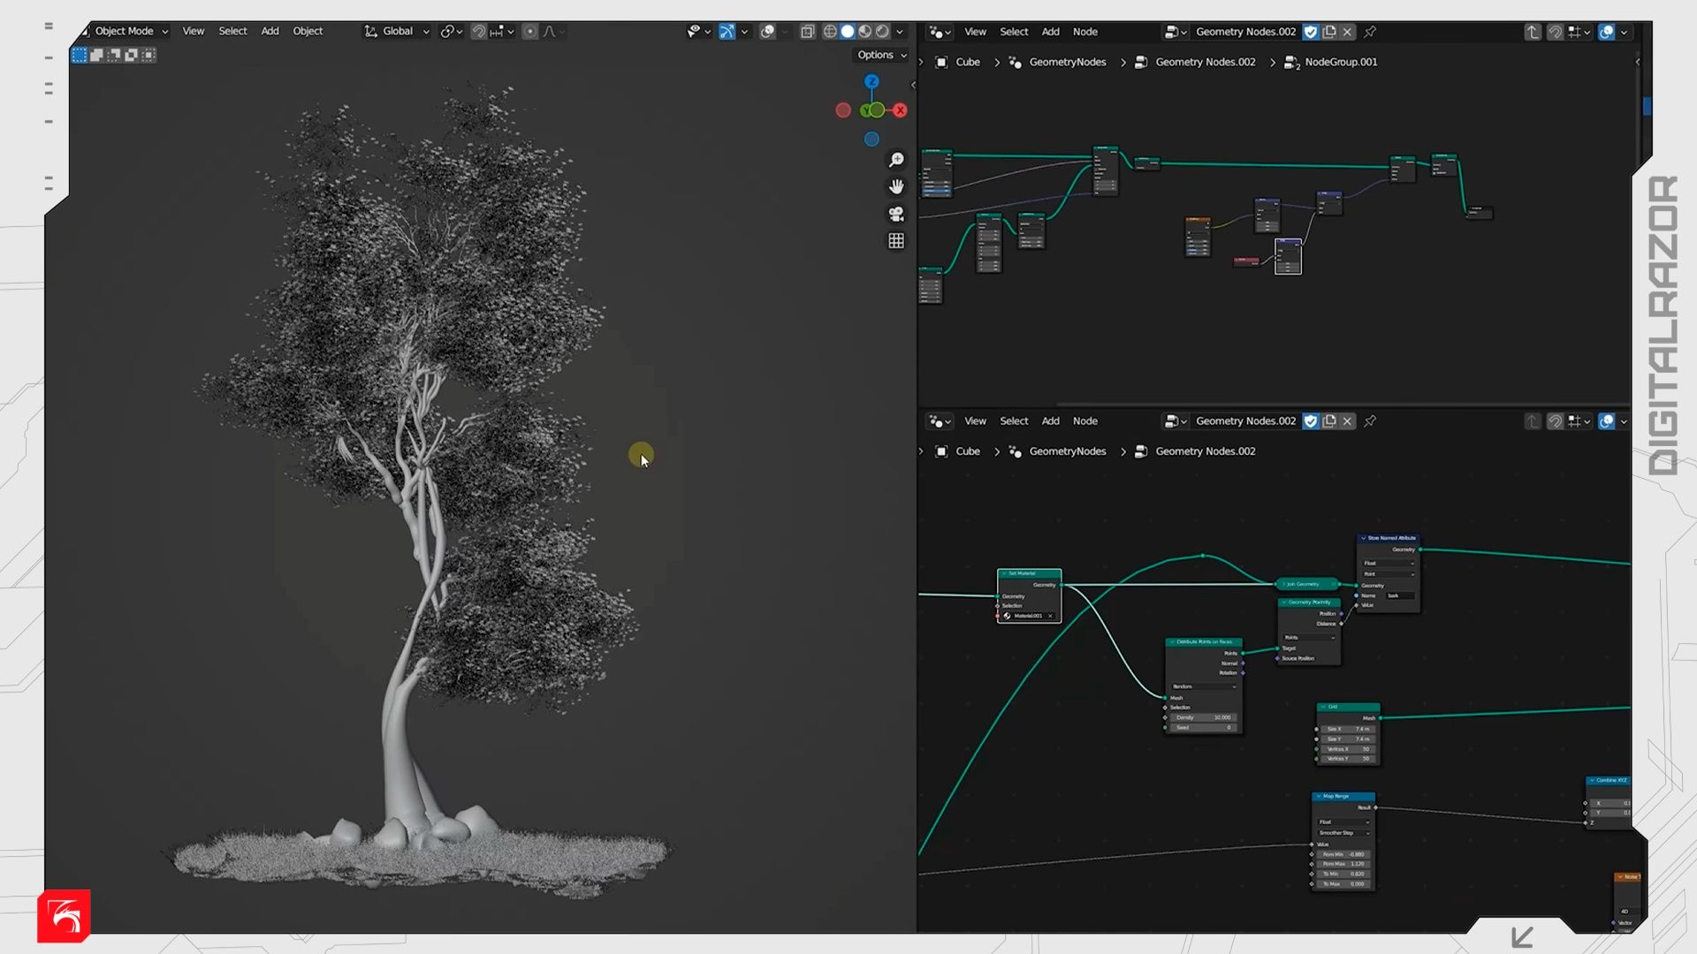Click the red X axis on navigation gizmo
The width and height of the screenshot is (1697, 954).
pos(900,110)
